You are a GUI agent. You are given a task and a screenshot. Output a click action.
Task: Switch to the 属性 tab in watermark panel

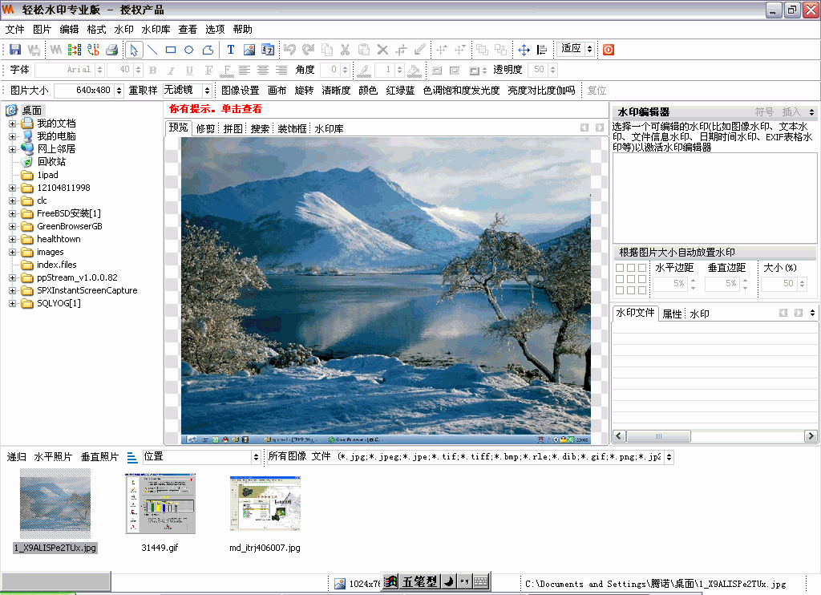click(x=672, y=314)
